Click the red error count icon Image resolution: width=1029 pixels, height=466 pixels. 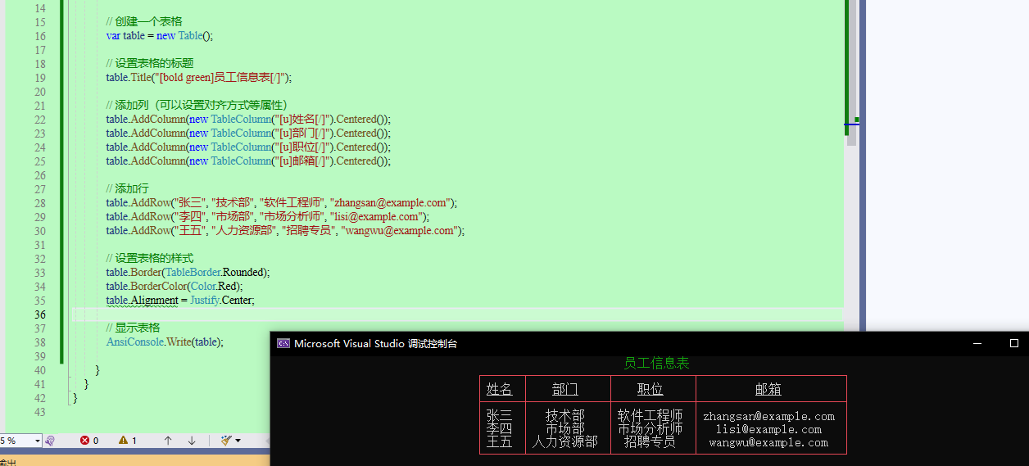coord(84,441)
